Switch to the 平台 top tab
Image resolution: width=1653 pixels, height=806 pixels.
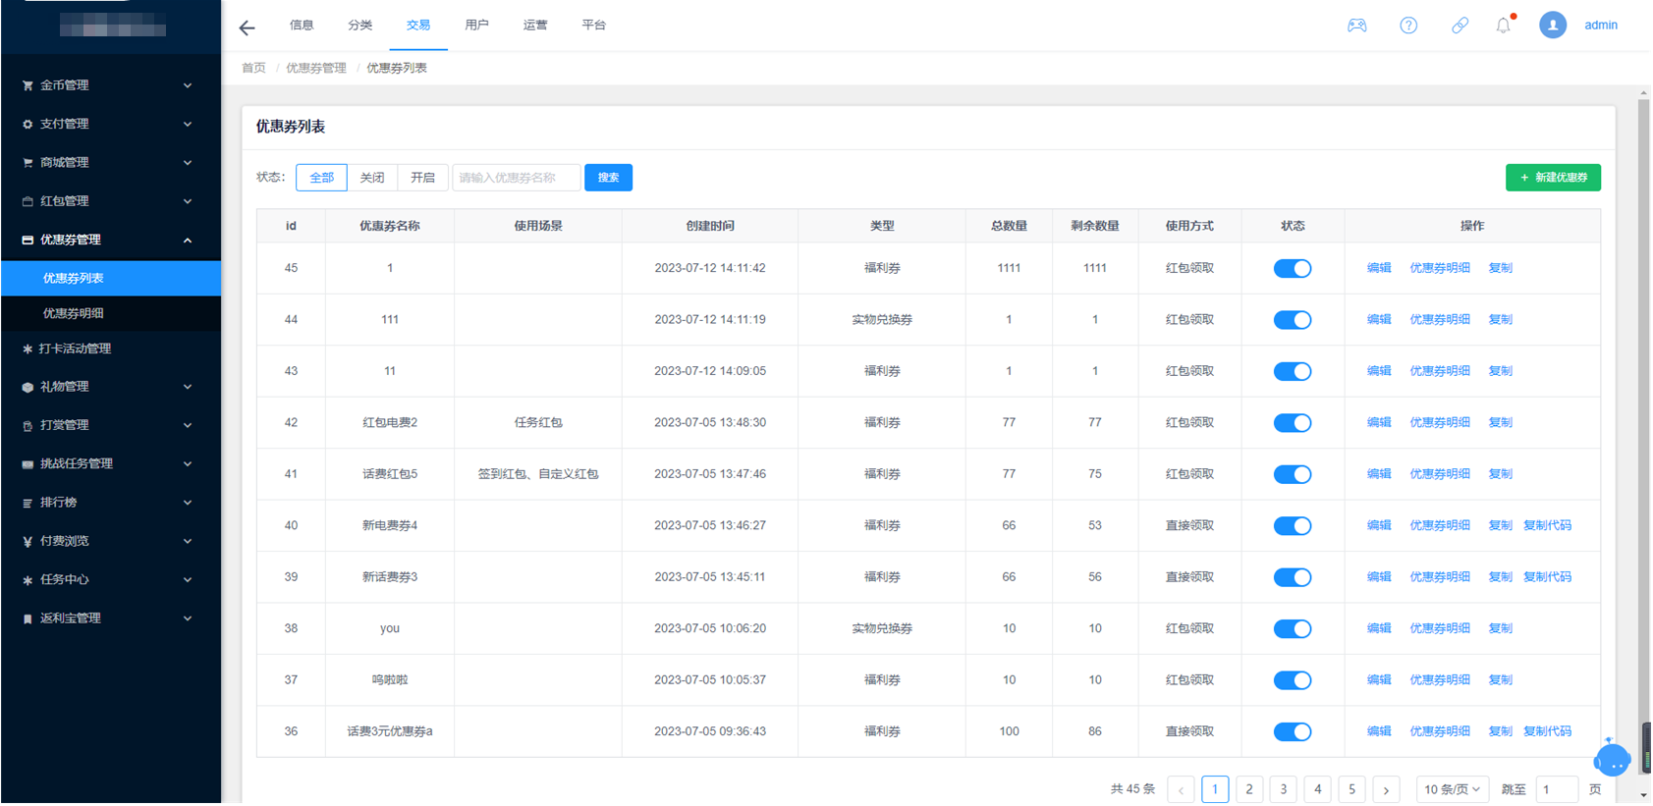[x=593, y=26]
